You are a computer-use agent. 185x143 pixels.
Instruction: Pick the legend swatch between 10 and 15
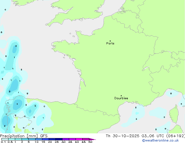(x=39, y=139)
